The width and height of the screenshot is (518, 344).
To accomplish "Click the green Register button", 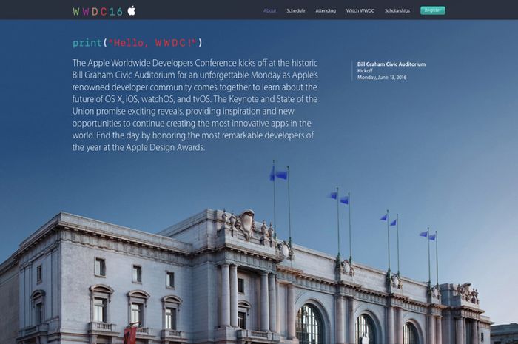I will [x=432, y=10].
